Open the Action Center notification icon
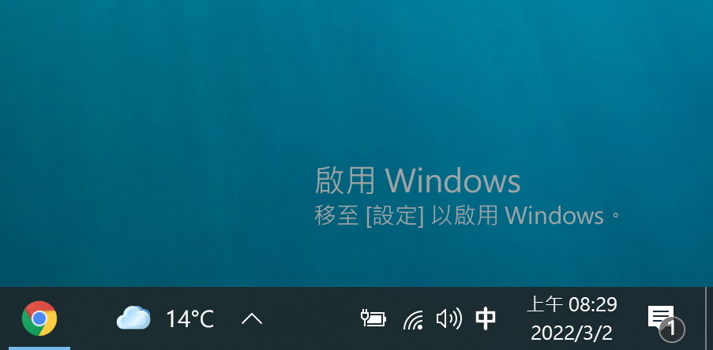This screenshot has height=350, width=713. [661, 318]
